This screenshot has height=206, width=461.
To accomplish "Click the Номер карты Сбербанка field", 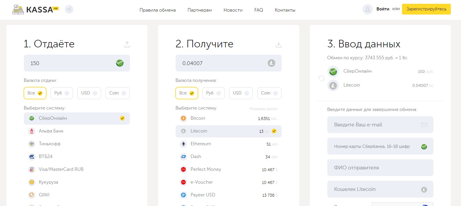I will pos(380,146).
